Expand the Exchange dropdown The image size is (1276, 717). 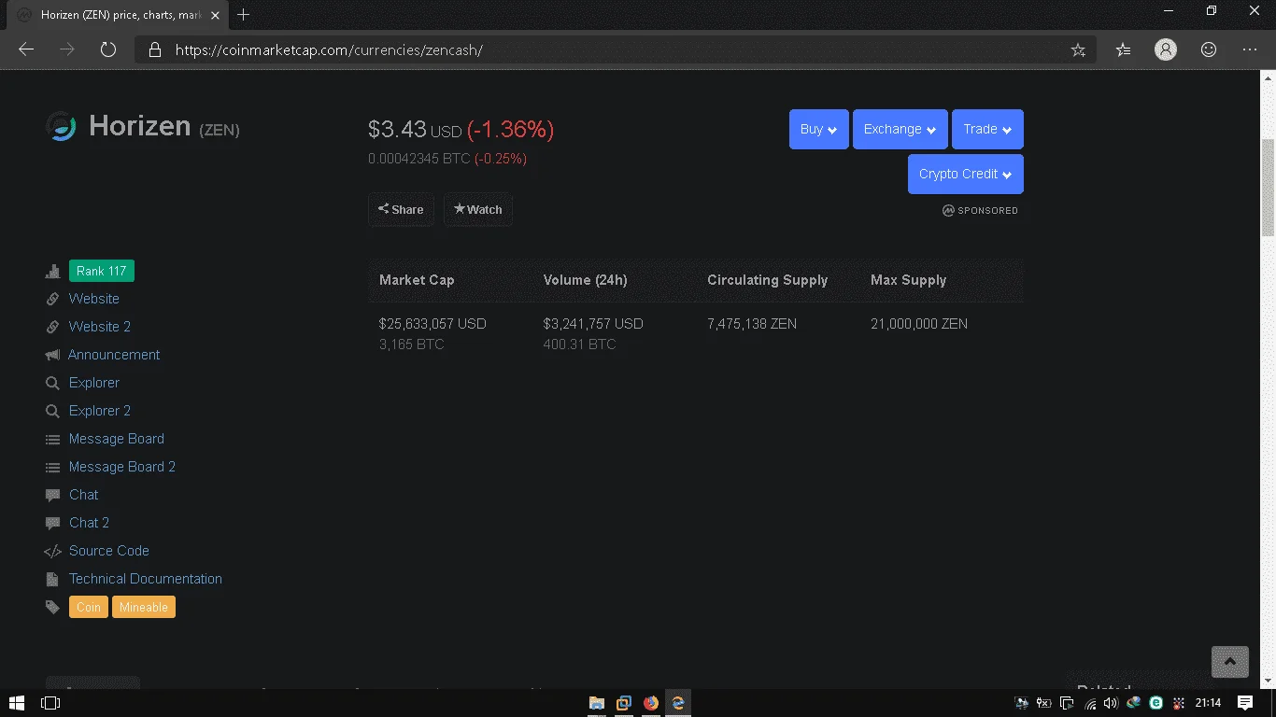[x=900, y=129]
